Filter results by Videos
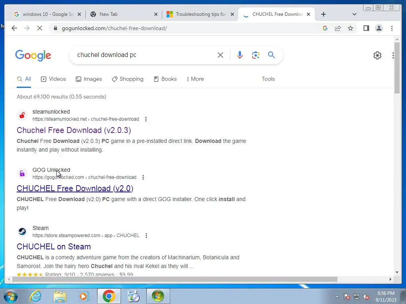This screenshot has width=406, height=304. click(x=54, y=79)
